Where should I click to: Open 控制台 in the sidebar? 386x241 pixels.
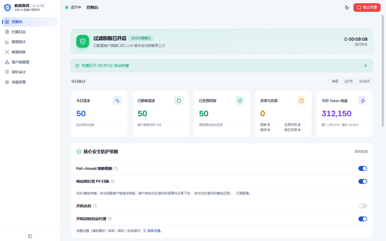(x=30, y=22)
